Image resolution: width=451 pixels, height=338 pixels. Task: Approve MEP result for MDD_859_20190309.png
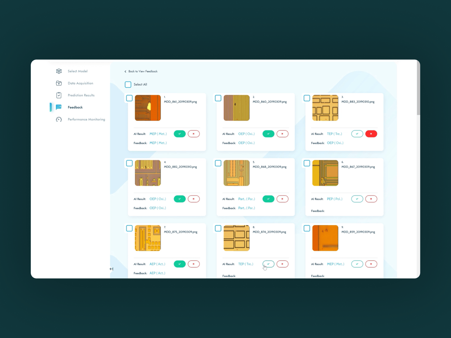coord(357,264)
